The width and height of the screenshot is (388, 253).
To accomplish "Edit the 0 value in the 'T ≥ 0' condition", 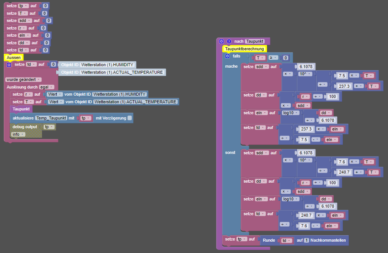I will point(286,58).
